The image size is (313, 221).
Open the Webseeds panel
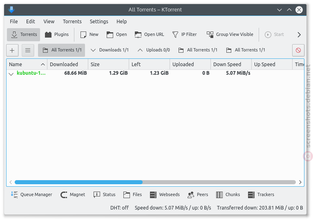coord(165,194)
